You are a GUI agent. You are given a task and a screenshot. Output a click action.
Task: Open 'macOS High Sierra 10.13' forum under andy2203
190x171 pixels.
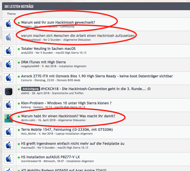click(x=71, y=53)
